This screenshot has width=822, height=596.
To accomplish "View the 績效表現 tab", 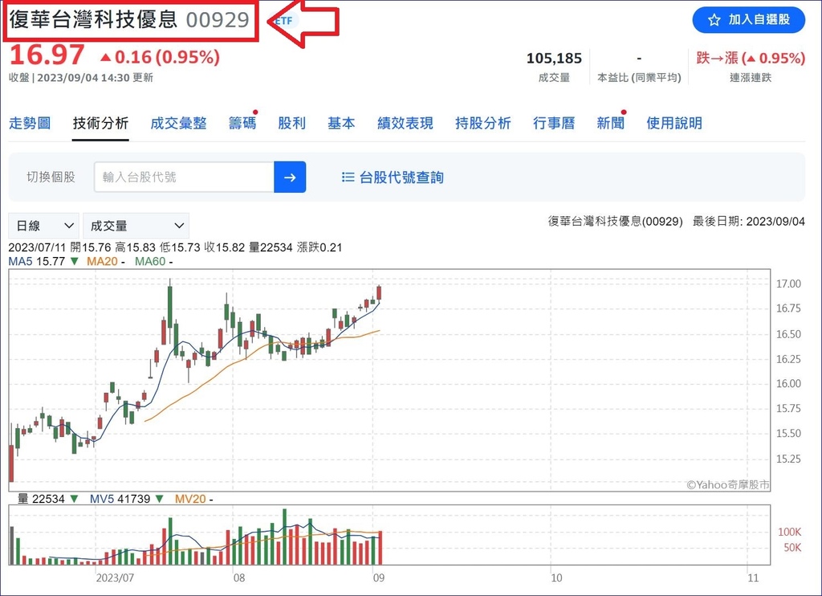I will pyautogui.click(x=405, y=123).
